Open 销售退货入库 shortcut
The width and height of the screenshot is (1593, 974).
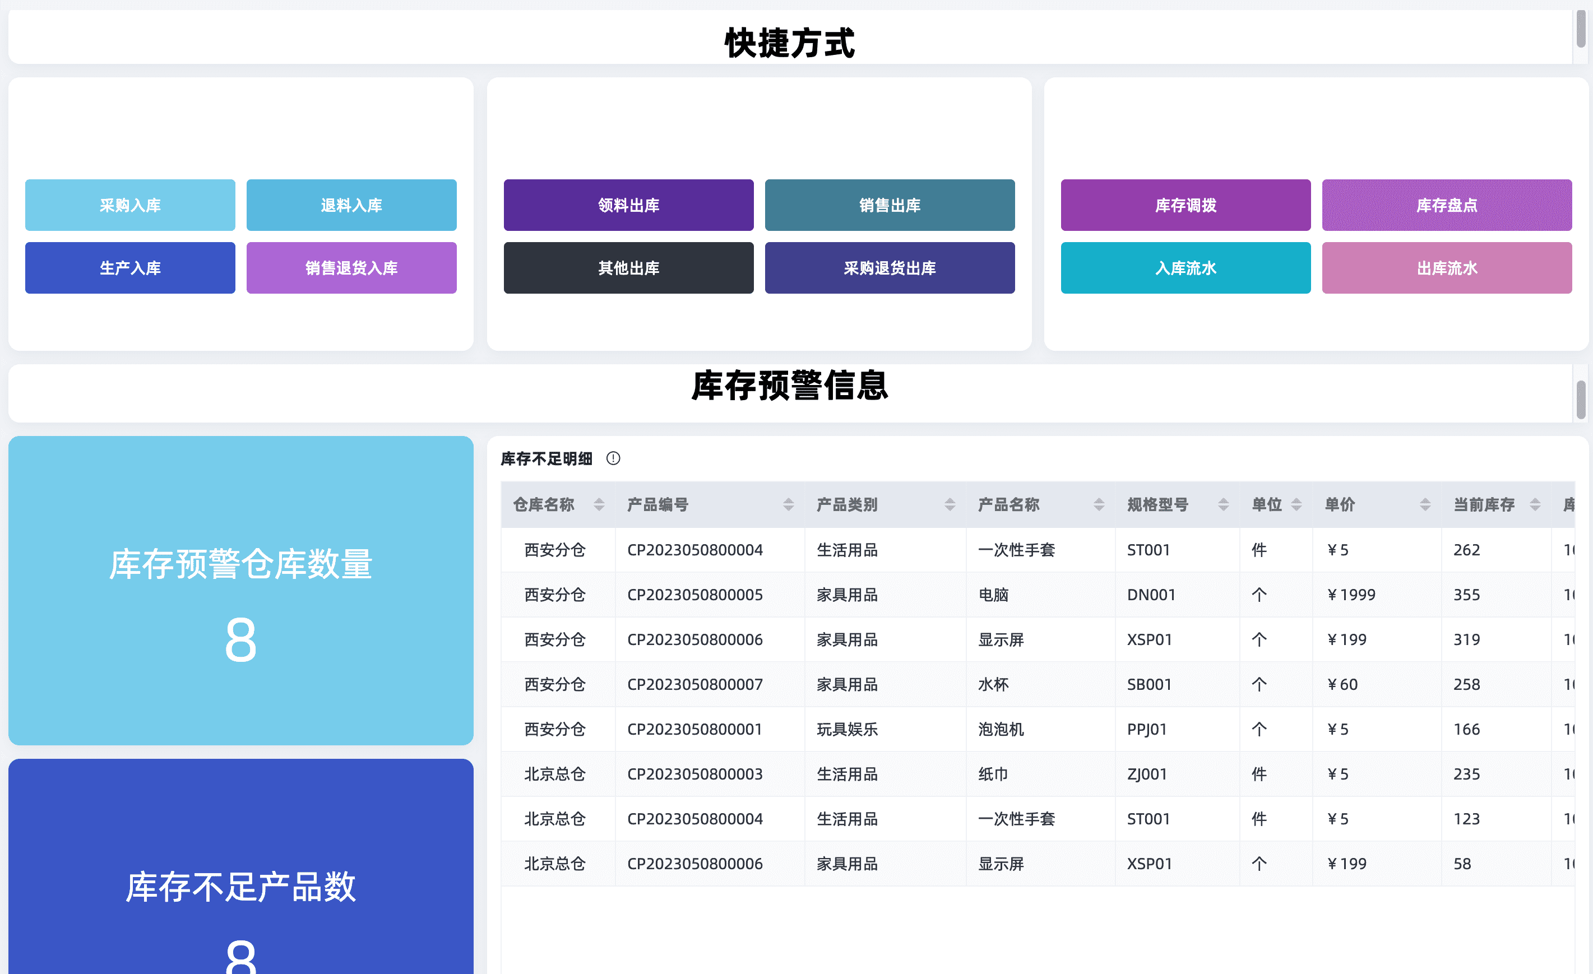click(x=351, y=267)
